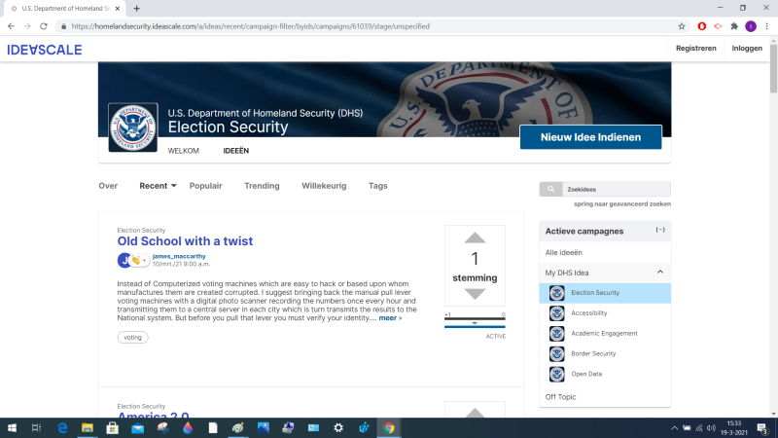
Task: Open Microsoft Store from the taskbar
Action: [113, 427]
